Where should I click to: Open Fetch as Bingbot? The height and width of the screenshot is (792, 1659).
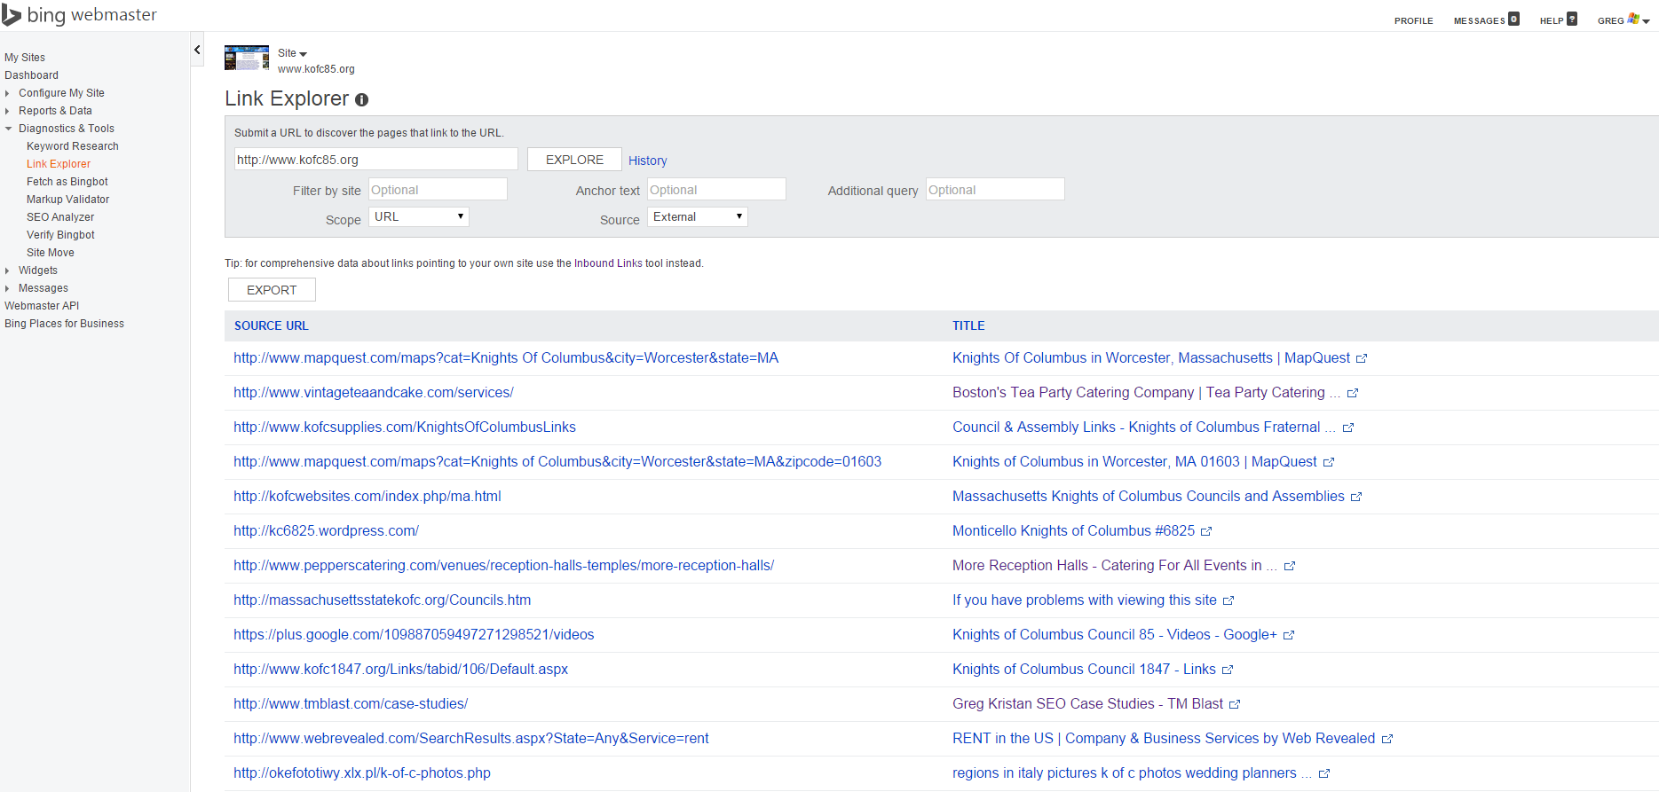tap(67, 182)
